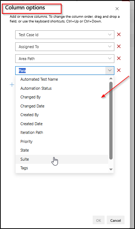Select State option

pyautogui.click(x=62, y=150)
